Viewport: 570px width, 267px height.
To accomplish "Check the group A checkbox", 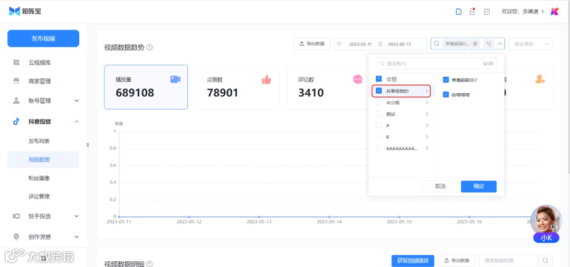I will (378, 125).
